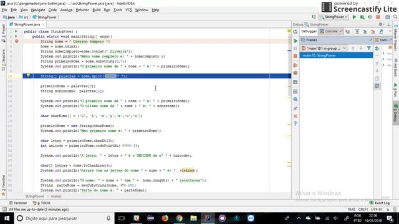Click Step Into in debugger toolbar
This screenshot has width=399, height=224.
[365, 32]
